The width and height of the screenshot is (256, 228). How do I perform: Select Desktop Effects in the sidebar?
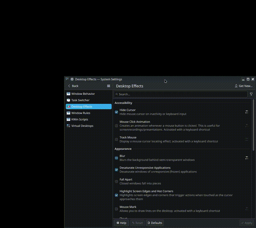(x=89, y=106)
